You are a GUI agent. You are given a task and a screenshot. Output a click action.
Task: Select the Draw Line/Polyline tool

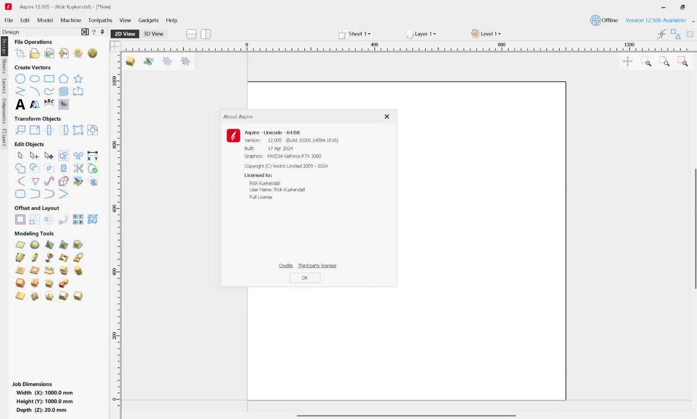pyautogui.click(x=20, y=91)
